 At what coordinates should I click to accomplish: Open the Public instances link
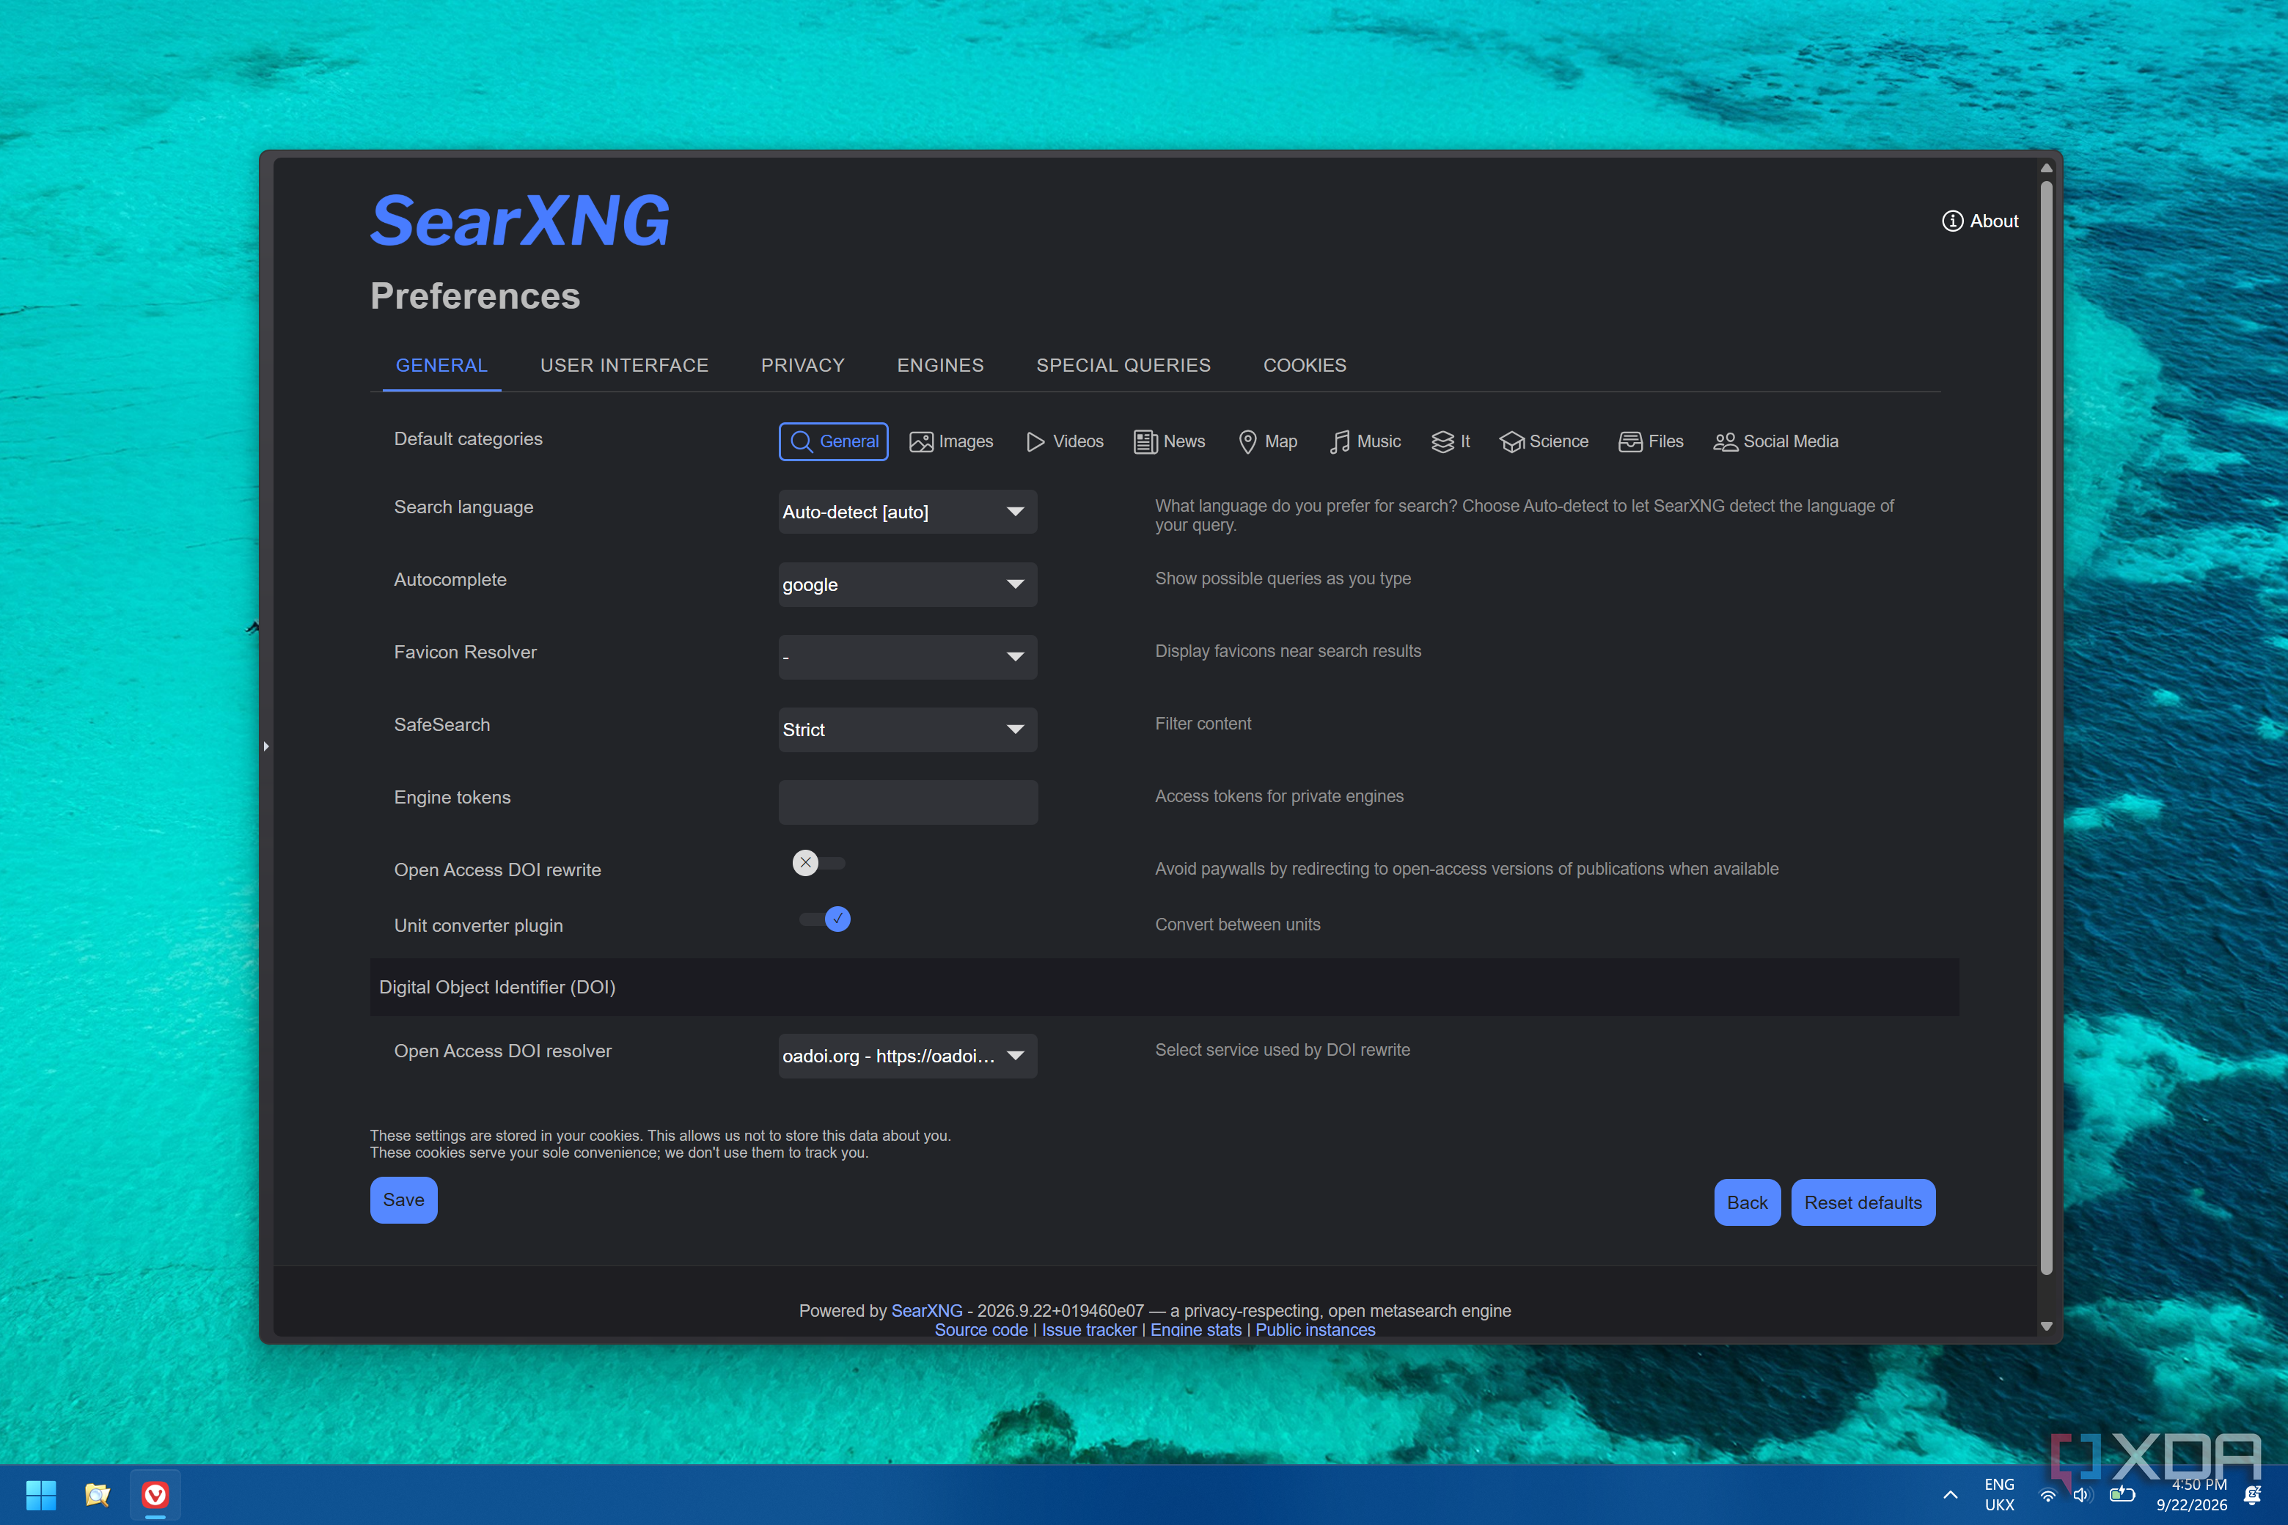pyautogui.click(x=1315, y=1329)
